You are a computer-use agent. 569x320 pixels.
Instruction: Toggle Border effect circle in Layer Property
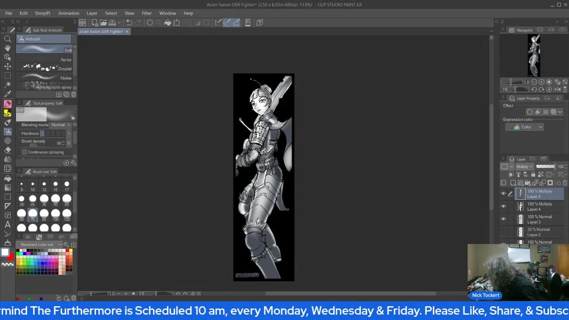click(529, 112)
